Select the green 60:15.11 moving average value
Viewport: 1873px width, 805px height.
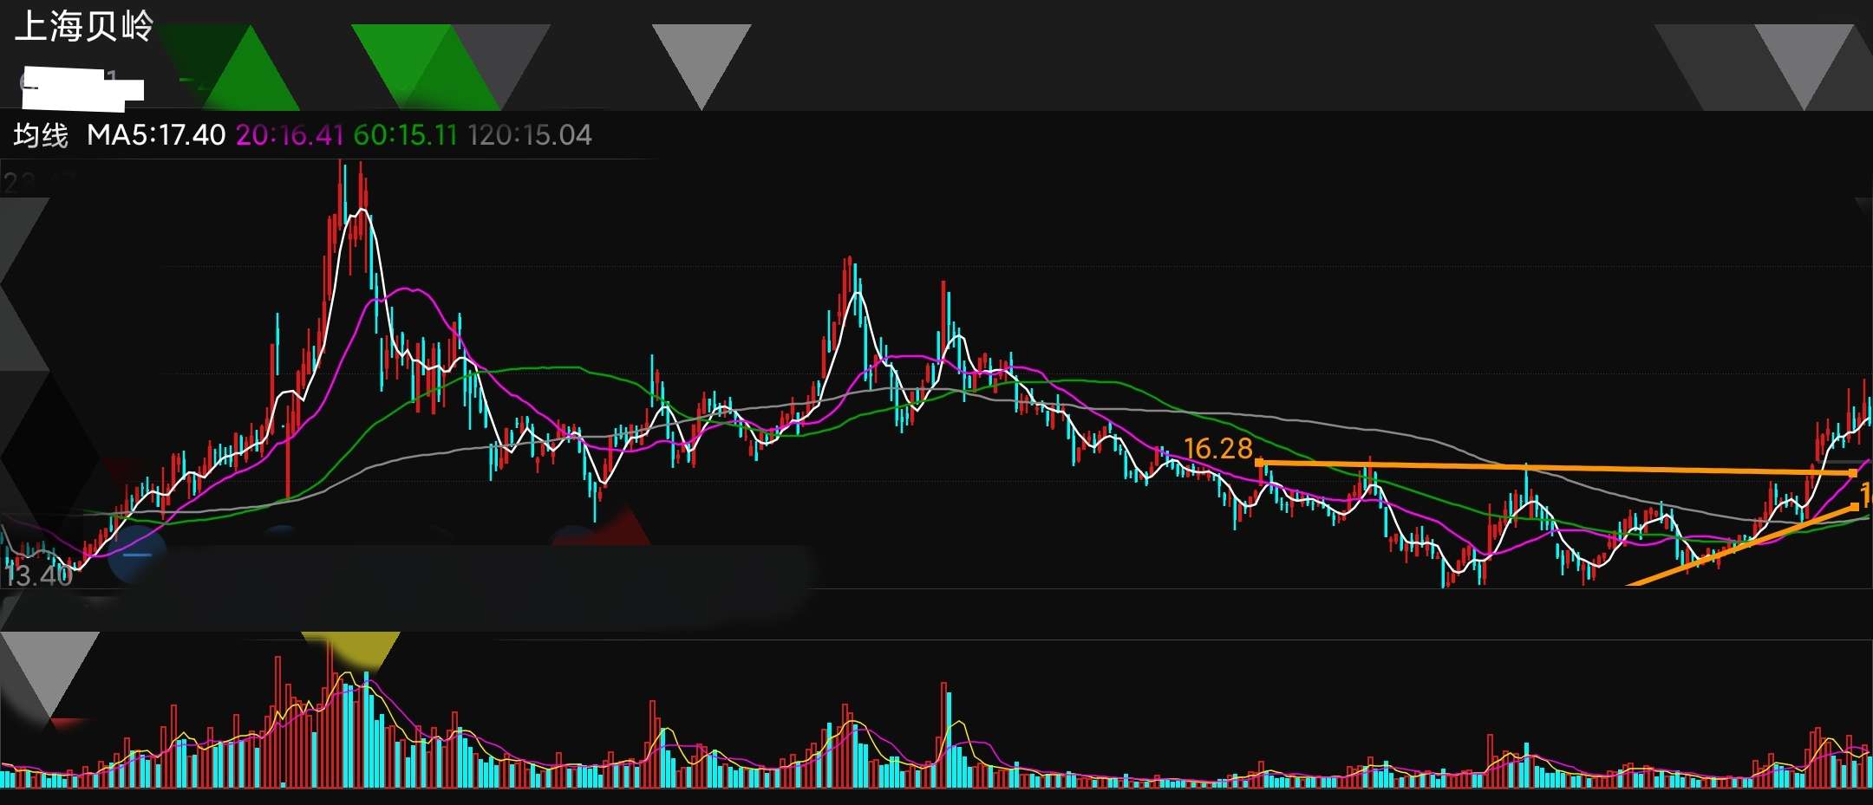click(x=405, y=135)
